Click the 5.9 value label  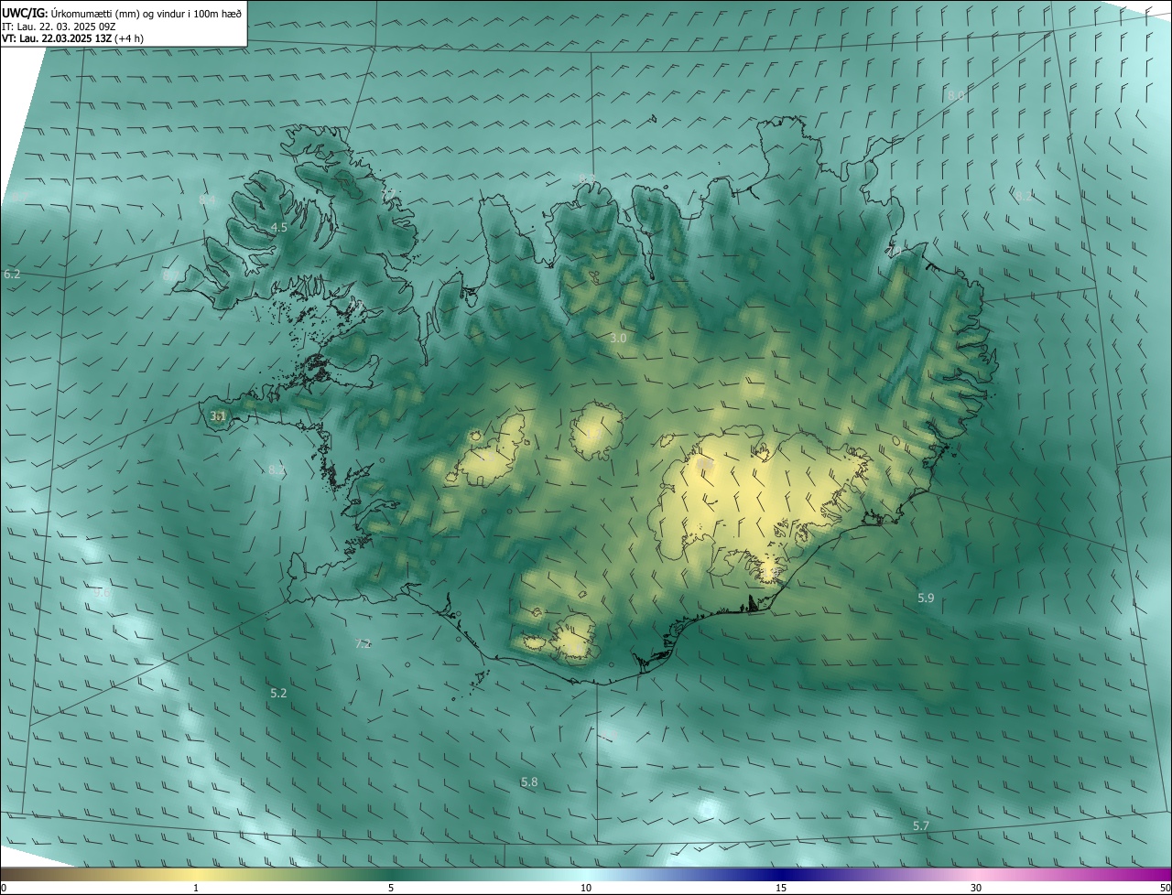coord(926,598)
